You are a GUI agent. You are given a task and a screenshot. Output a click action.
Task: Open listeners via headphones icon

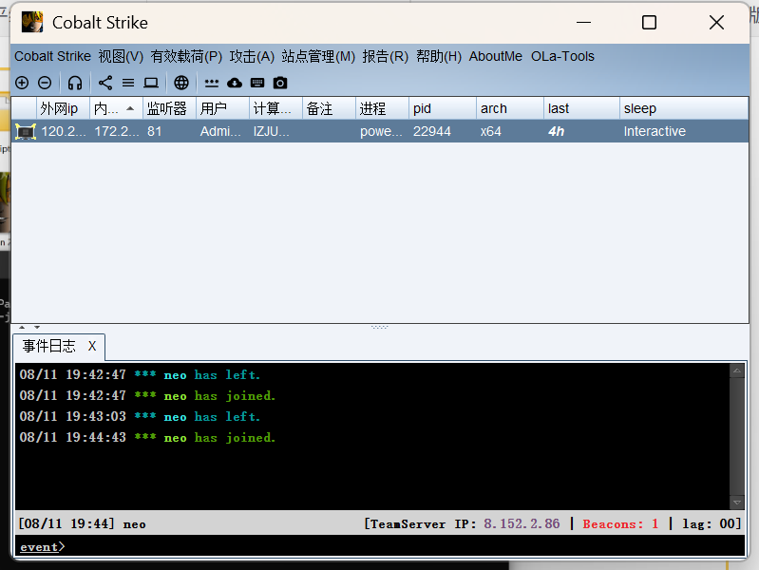[x=74, y=83]
